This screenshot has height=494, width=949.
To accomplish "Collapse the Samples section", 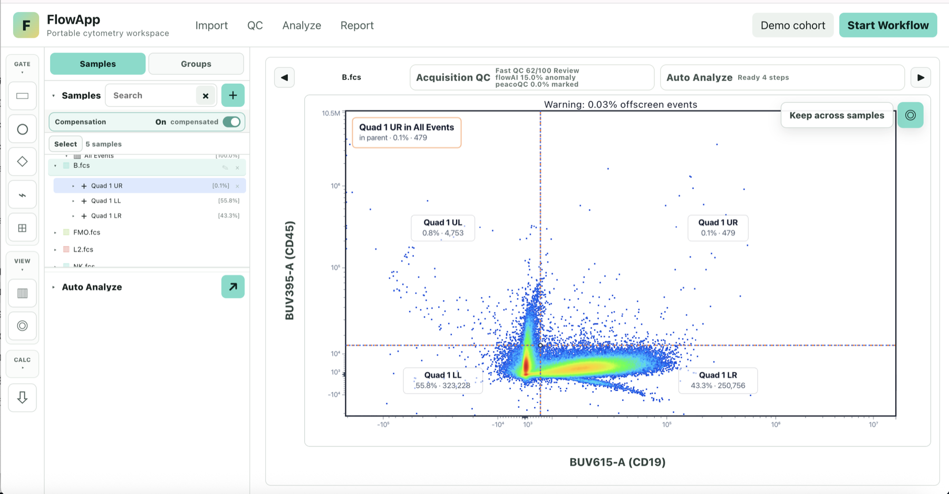I will pos(53,96).
